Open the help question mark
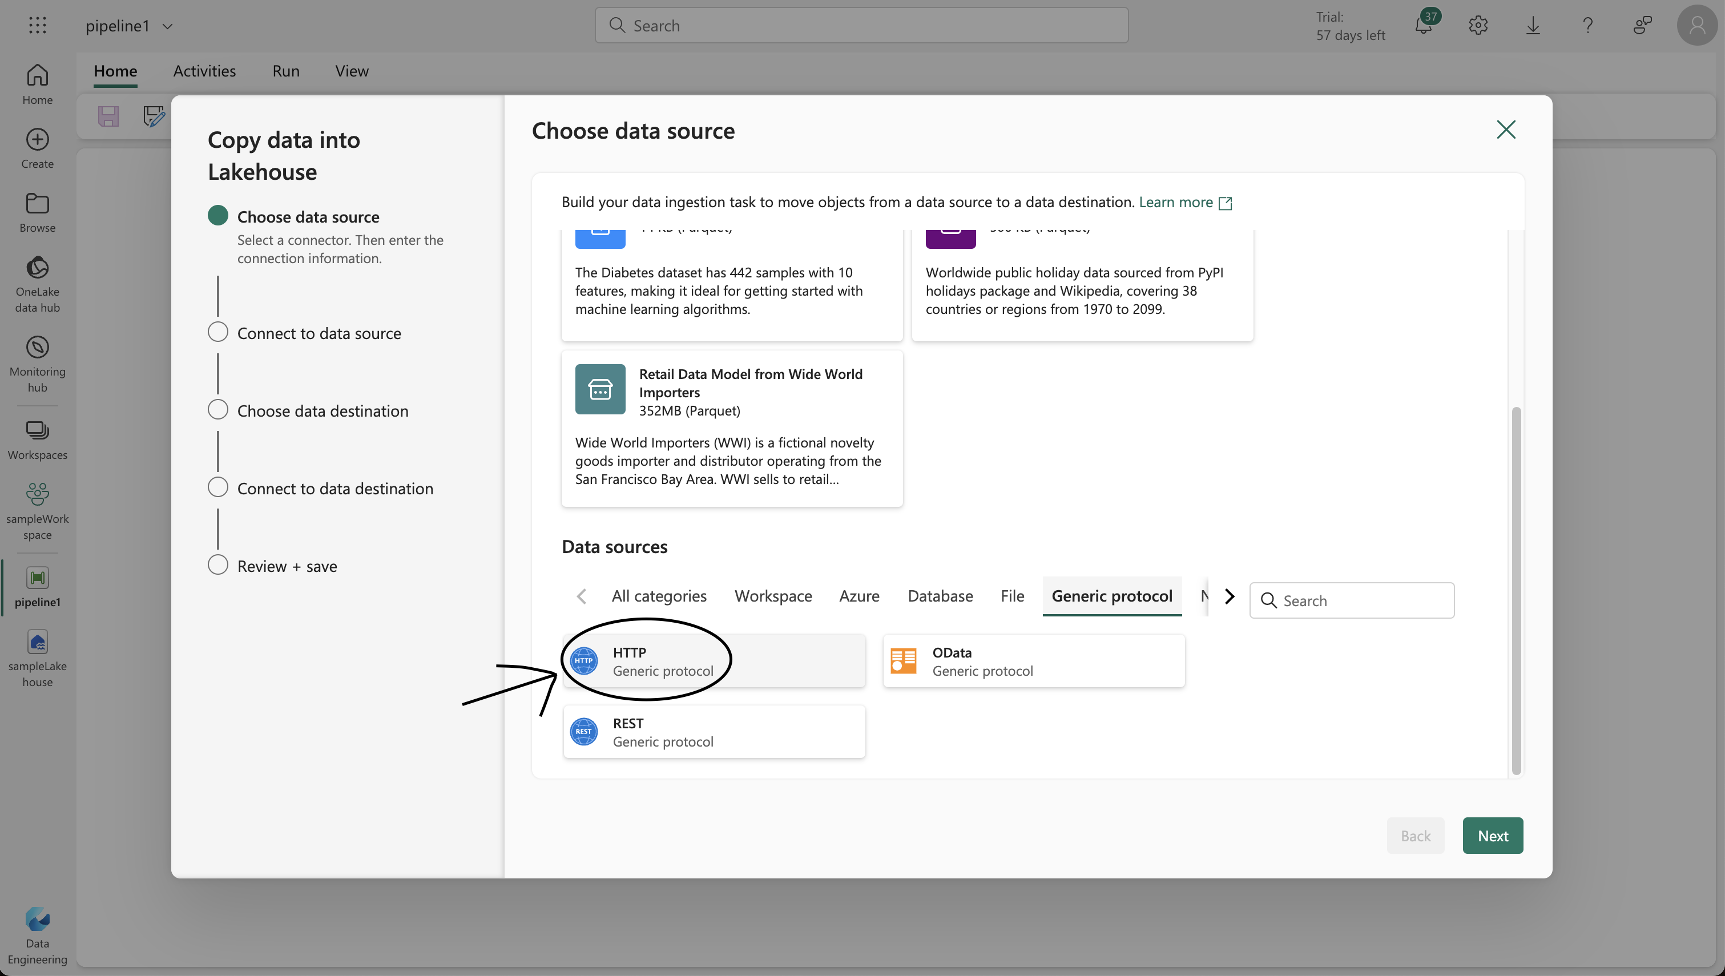The image size is (1725, 976). (x=1587, y=26)
